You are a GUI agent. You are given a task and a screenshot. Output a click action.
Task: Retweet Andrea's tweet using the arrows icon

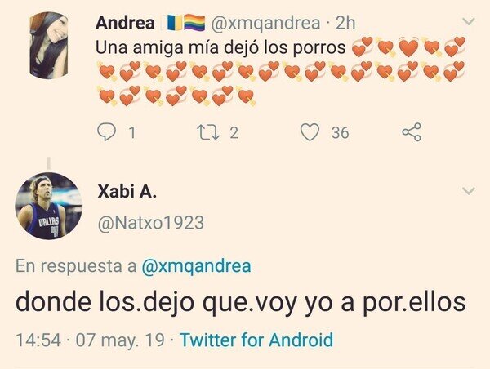pyautogui.click(x=209, y=132)
